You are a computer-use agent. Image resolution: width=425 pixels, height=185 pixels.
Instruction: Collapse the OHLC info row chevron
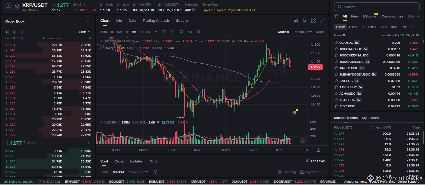(x=101, y=41)
